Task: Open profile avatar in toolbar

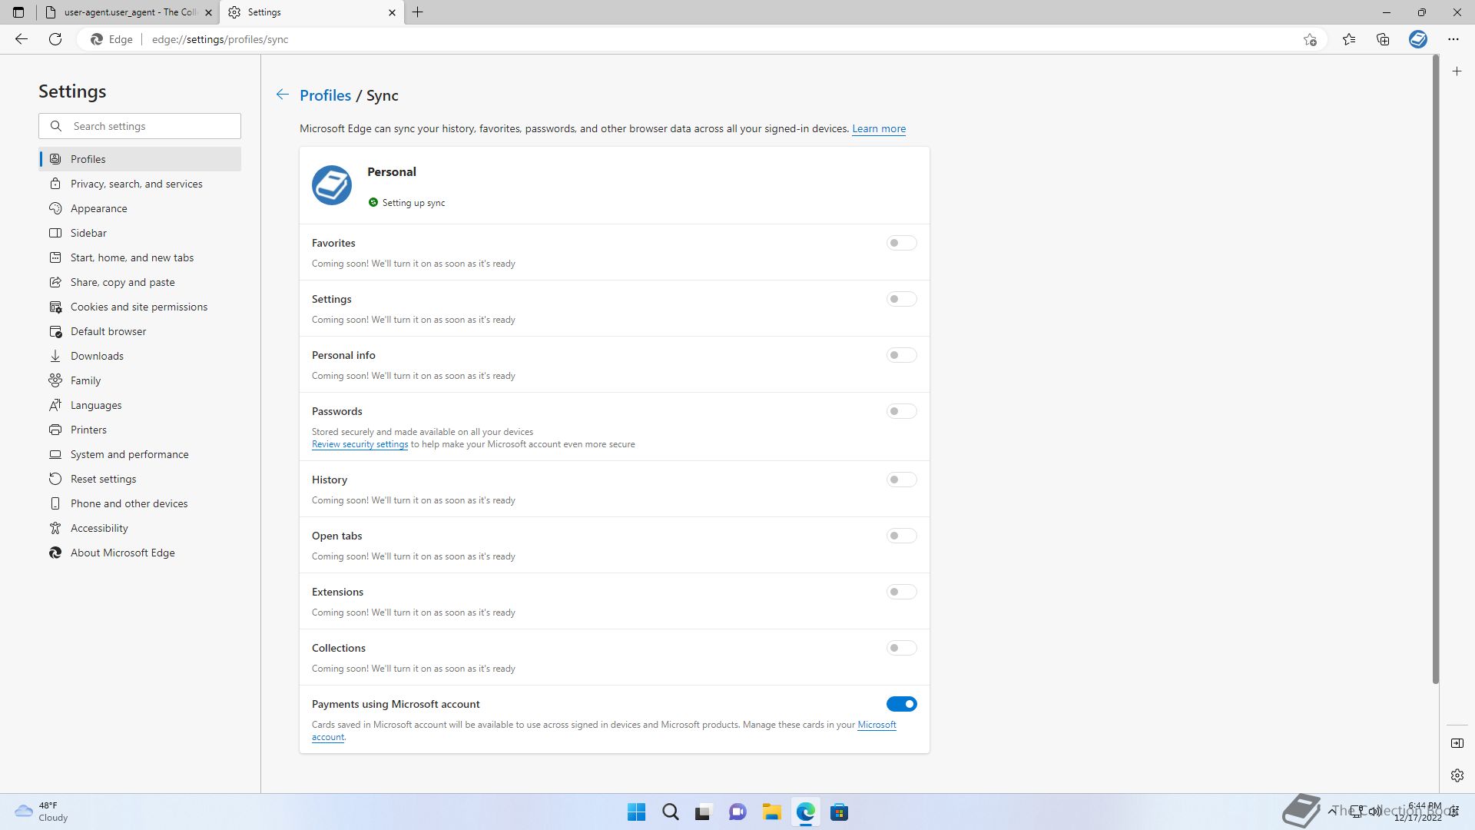Action: click(x=1418, y=39)
